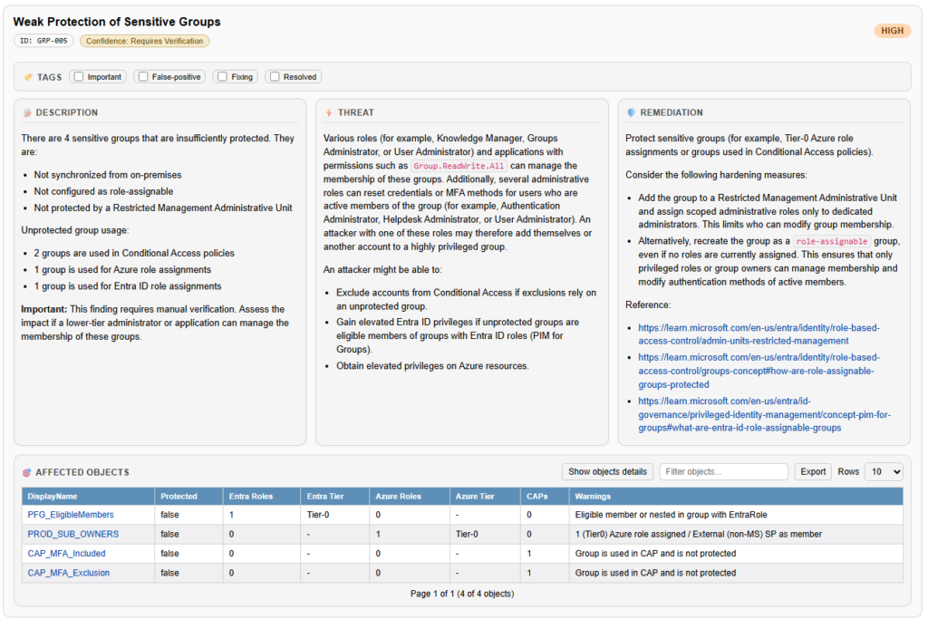Click the Remediation globe icon
The image size is (928, 619).
pos(629,112)
